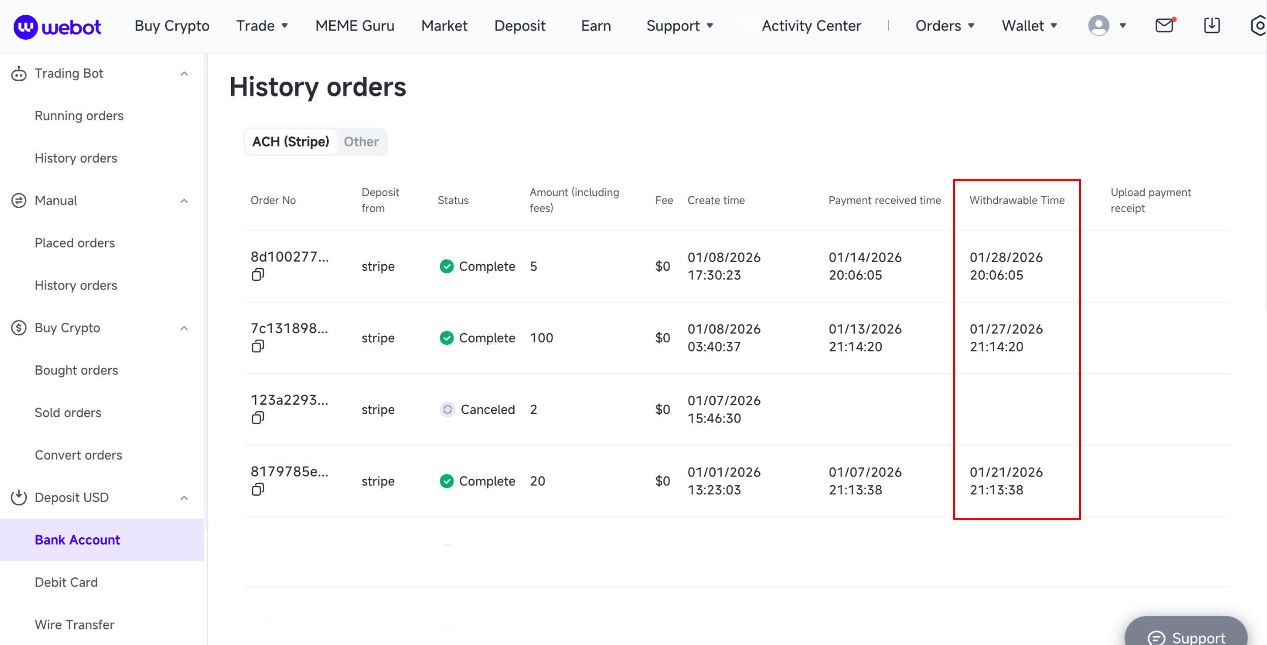This screenshot has width=1267, height=645.
Task: Open Debit Card in sidebar
Action: pos(66,582)
